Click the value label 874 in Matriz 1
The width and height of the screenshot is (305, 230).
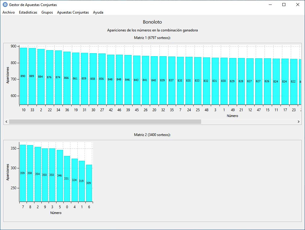click(58, 77)
